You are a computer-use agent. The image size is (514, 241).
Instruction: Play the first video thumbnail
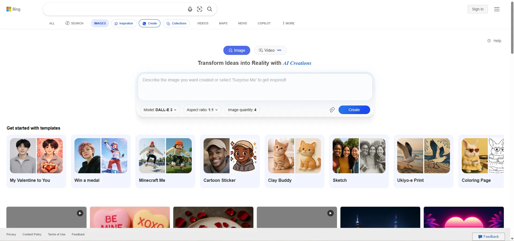coord(80,213)
